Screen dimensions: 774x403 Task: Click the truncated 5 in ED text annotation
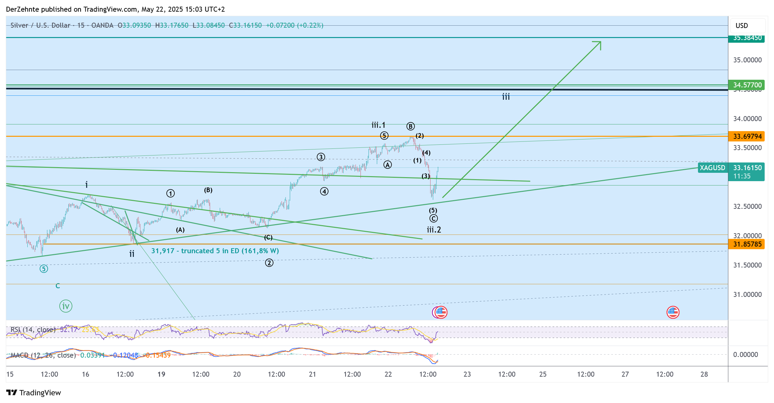[215, 251]
